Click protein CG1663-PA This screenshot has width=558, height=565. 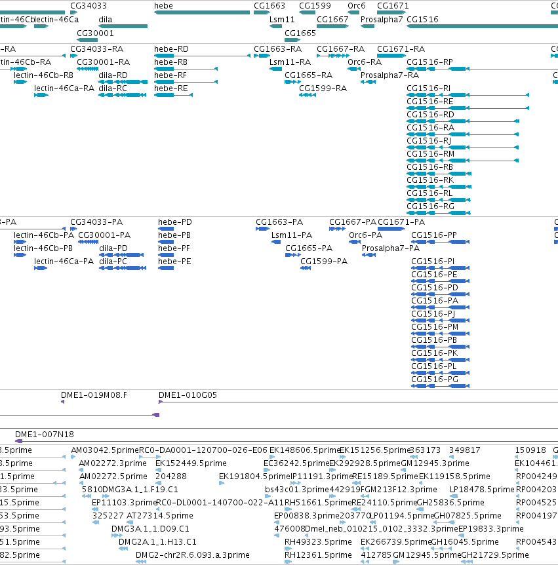(263, 229)
